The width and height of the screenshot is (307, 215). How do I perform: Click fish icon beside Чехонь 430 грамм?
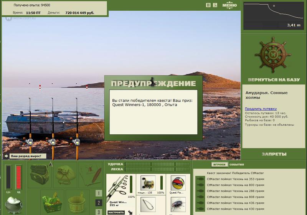(x=200, y=209)
